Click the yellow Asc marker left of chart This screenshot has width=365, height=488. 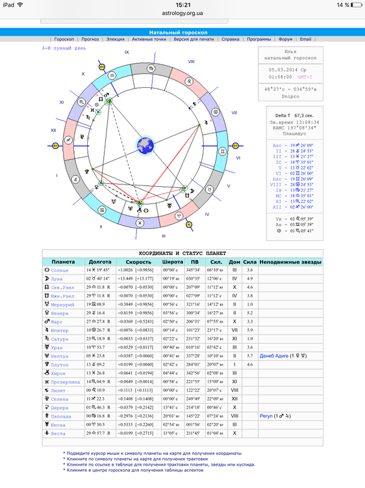click(x=55, y=146)
